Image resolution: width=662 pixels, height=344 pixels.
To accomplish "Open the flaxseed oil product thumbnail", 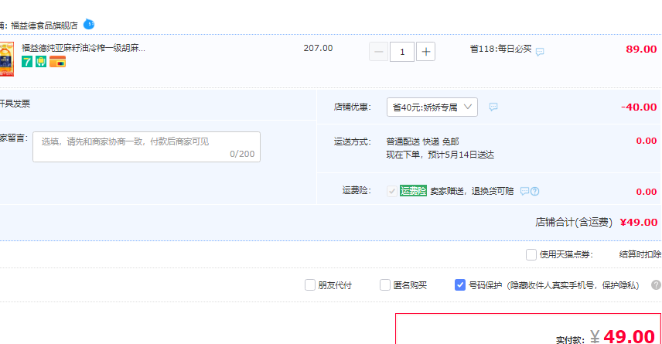I will pyautogui.click(x=7, y=59).
